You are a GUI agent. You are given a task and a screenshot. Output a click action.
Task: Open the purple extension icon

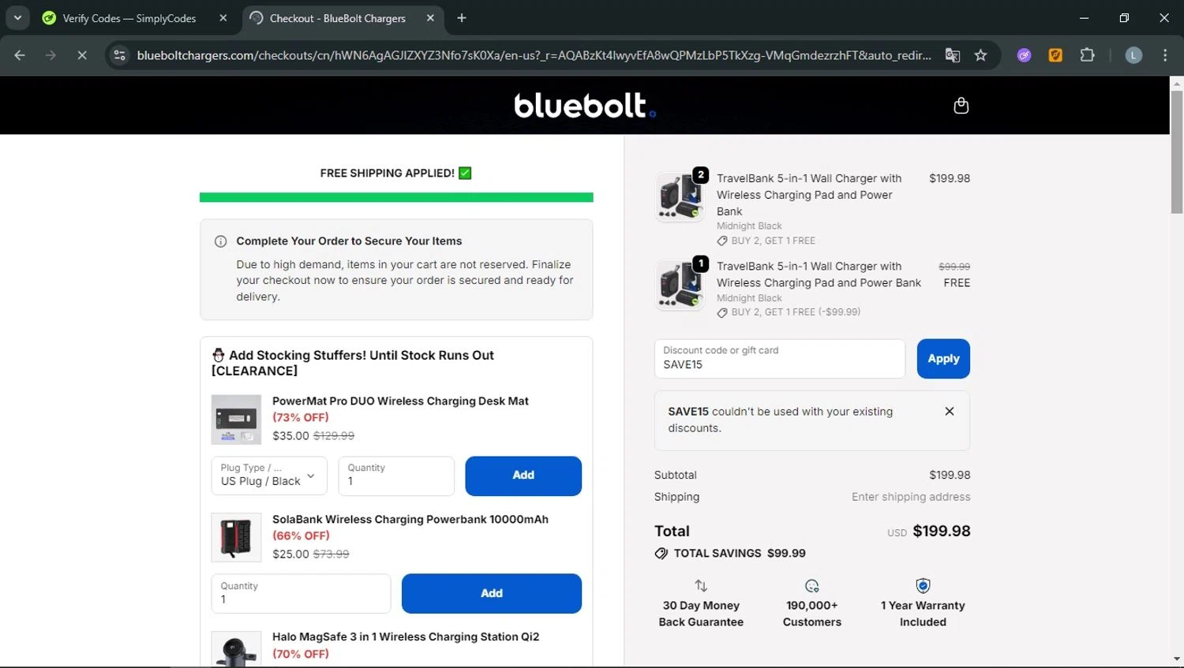pyautogui.click(x=1024, y=55)
